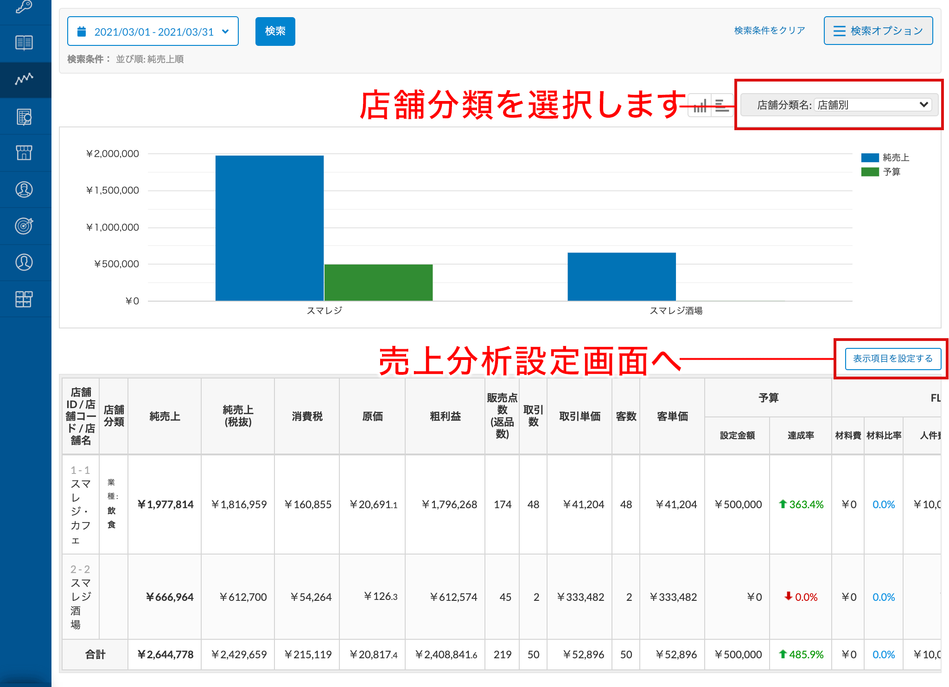
Task: Click the 業種:飲食 store classification cell
Action: [x=113, y=504]
